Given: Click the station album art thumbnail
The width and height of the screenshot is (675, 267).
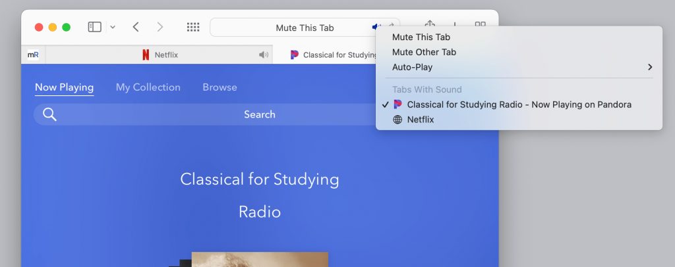Looking at the screenshot, I should 260,260.
